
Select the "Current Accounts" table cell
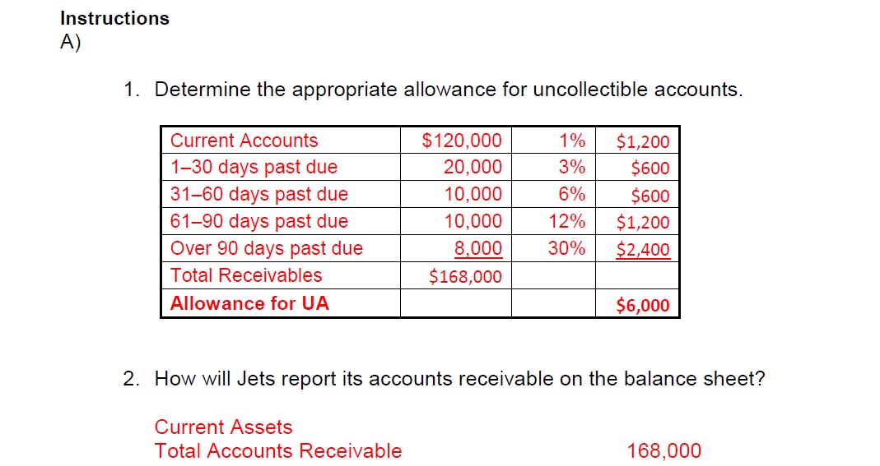click(244, 141)
